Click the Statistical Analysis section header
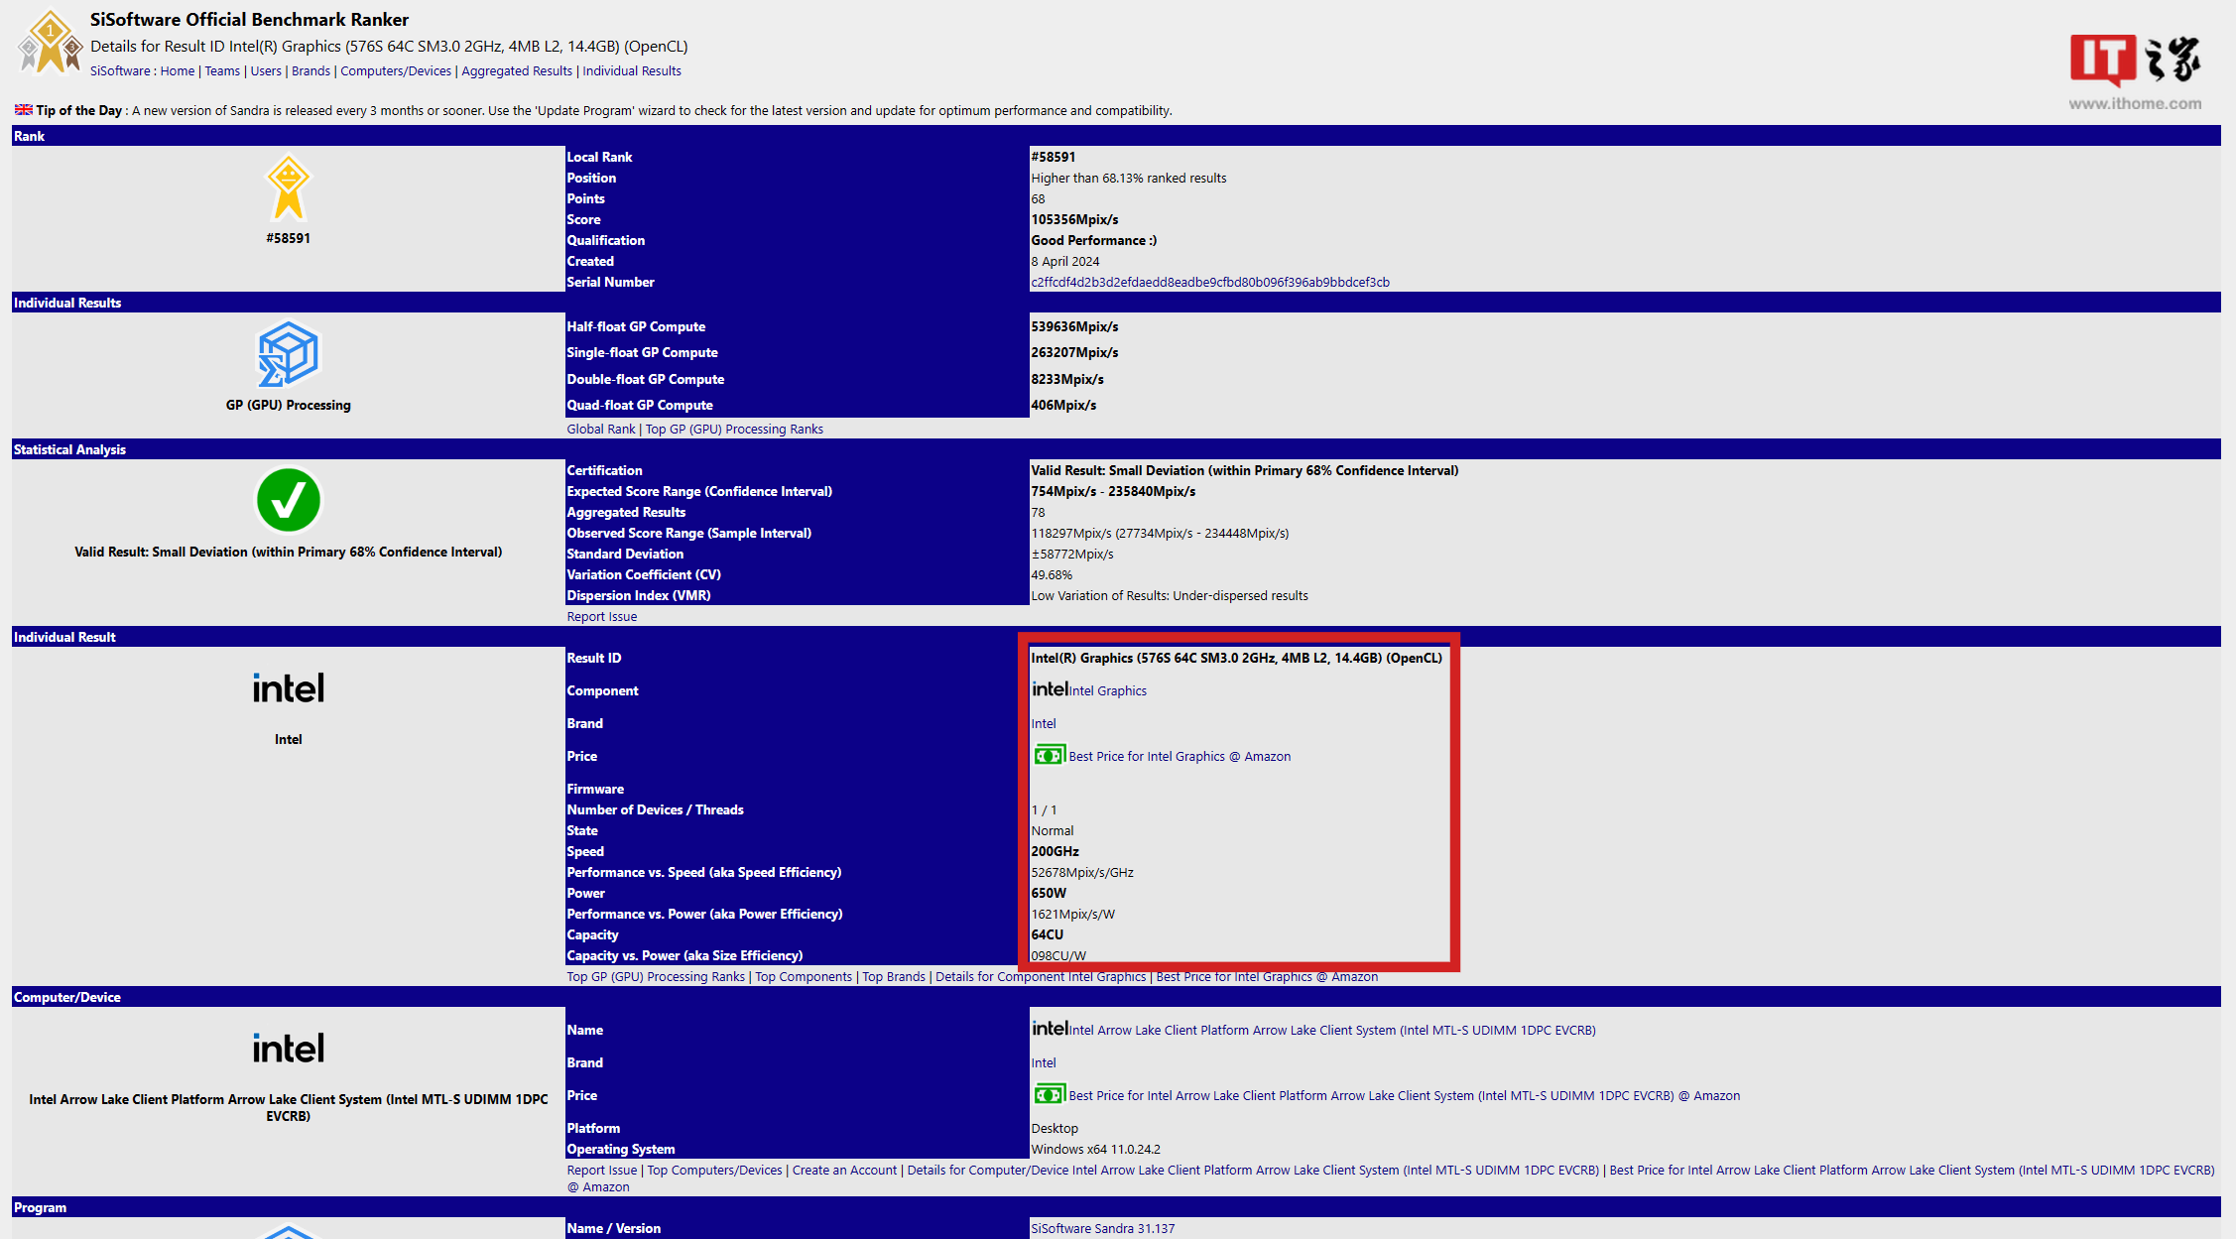2236x1239 pixels. click(x=1116, y=449)
